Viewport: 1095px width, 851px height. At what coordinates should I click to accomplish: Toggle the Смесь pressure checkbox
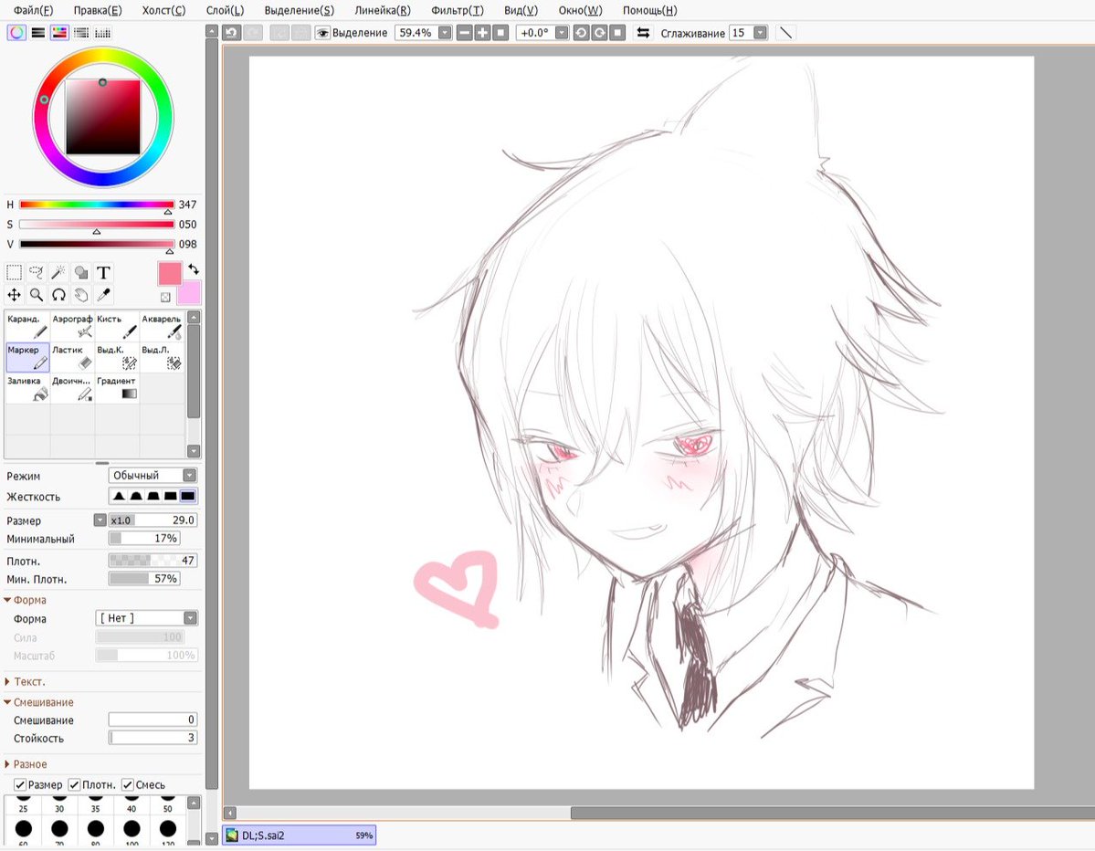click(x=127, y=784)
